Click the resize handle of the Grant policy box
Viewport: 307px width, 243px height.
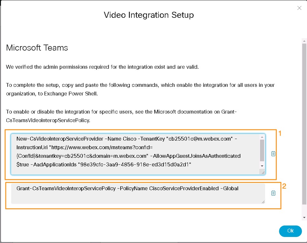pos(263,202)
